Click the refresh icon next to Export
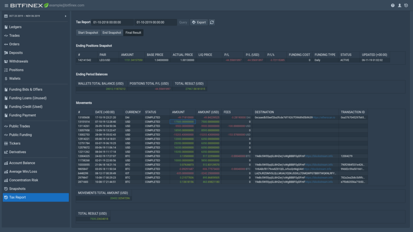Viewport: 413px width, 232px height. (212, 23)
